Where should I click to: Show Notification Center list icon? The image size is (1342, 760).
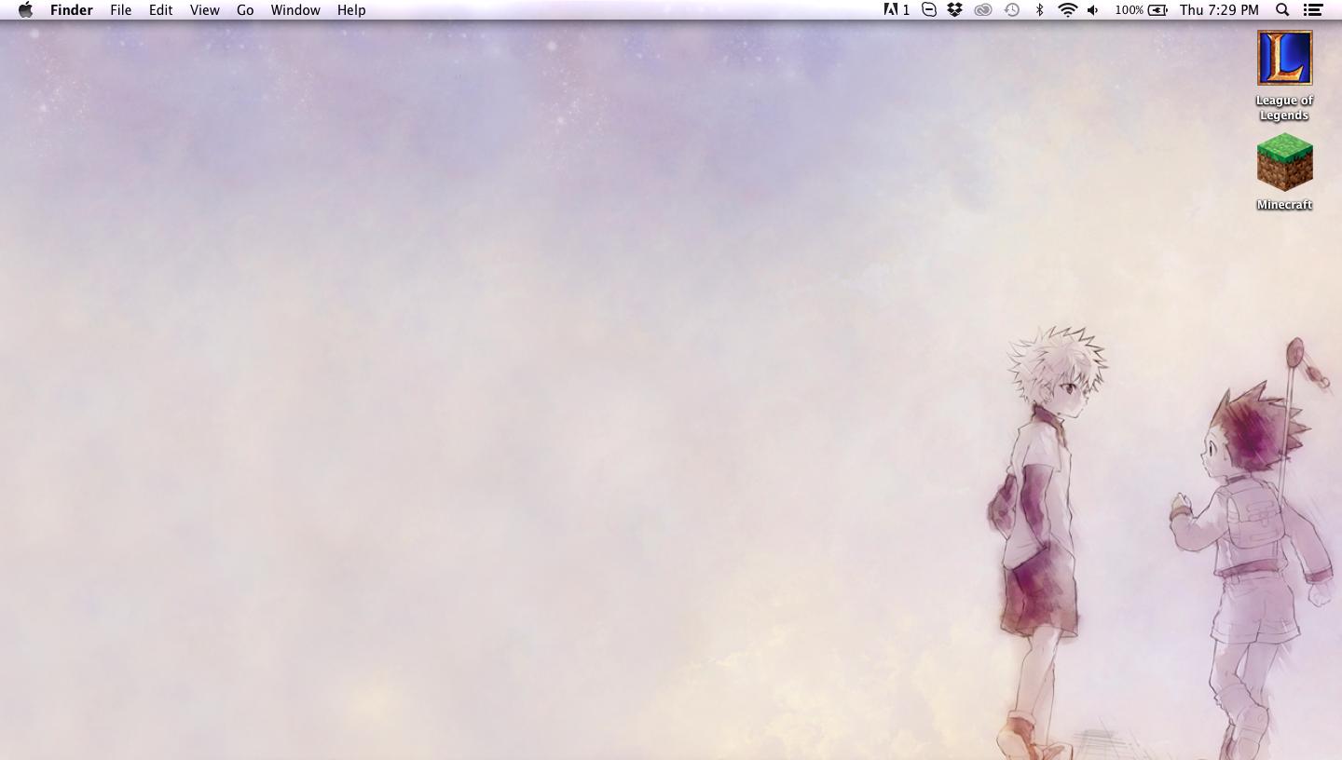click(1313, 10)
